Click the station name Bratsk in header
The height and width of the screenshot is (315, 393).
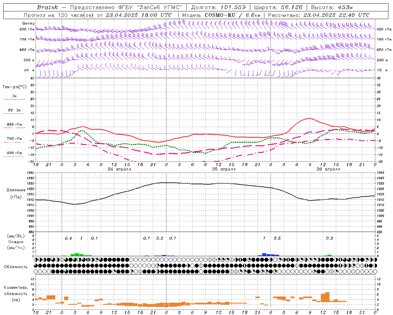coord(48,7)
